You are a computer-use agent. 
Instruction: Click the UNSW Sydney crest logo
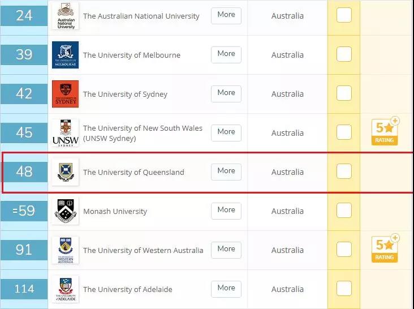coord(65,133)
